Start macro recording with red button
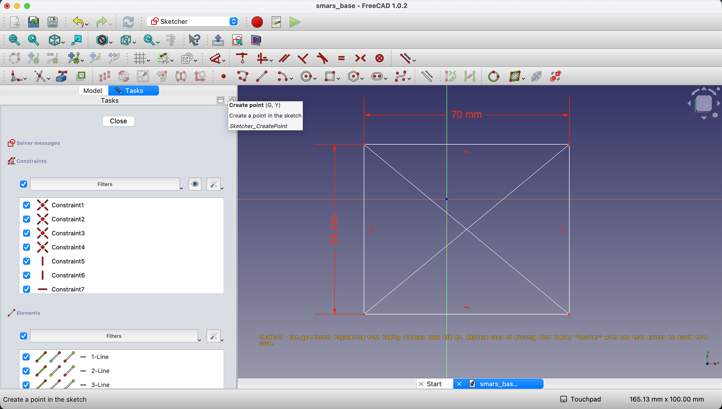The height and width of the screenshot is (409, 722). point(257,22)
